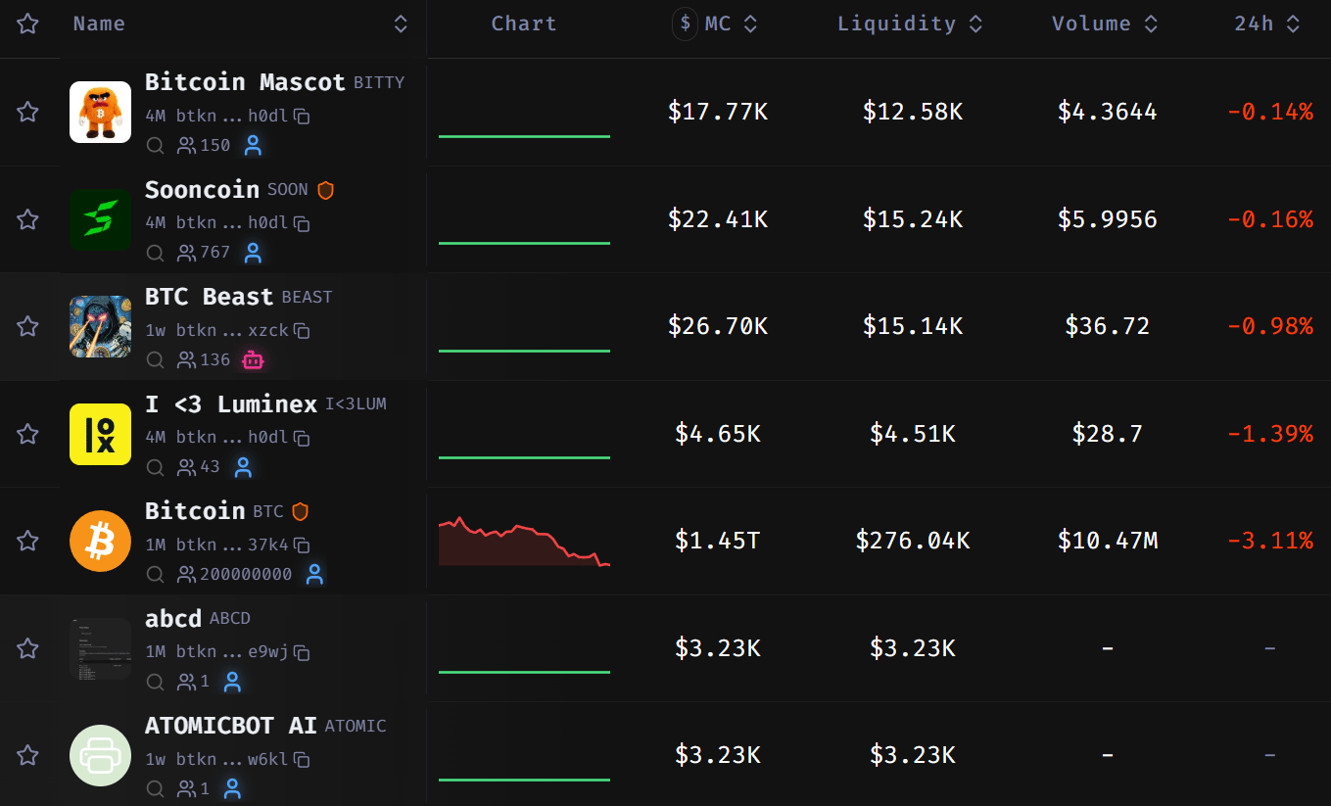Copy the Sooncoin address

point(303,223)
